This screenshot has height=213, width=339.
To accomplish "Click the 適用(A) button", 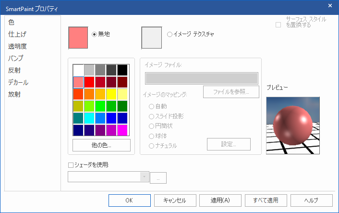I will coord(220,200).
